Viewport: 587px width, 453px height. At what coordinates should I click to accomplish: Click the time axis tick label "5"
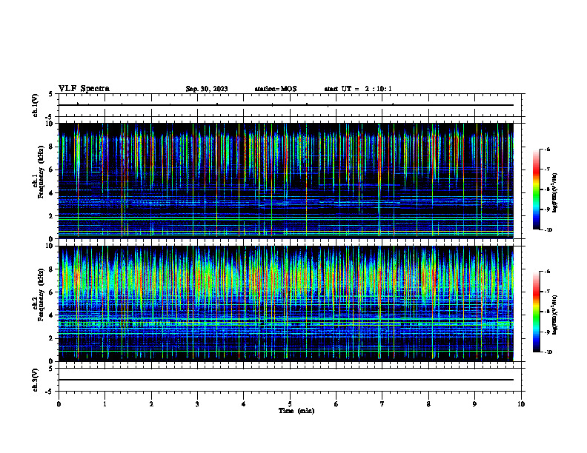pos(290,404)
